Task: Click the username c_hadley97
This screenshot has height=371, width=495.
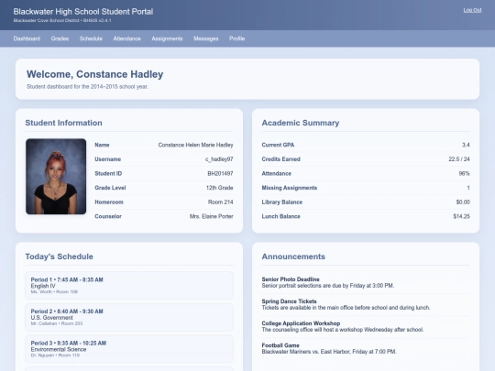Action: 219,159
